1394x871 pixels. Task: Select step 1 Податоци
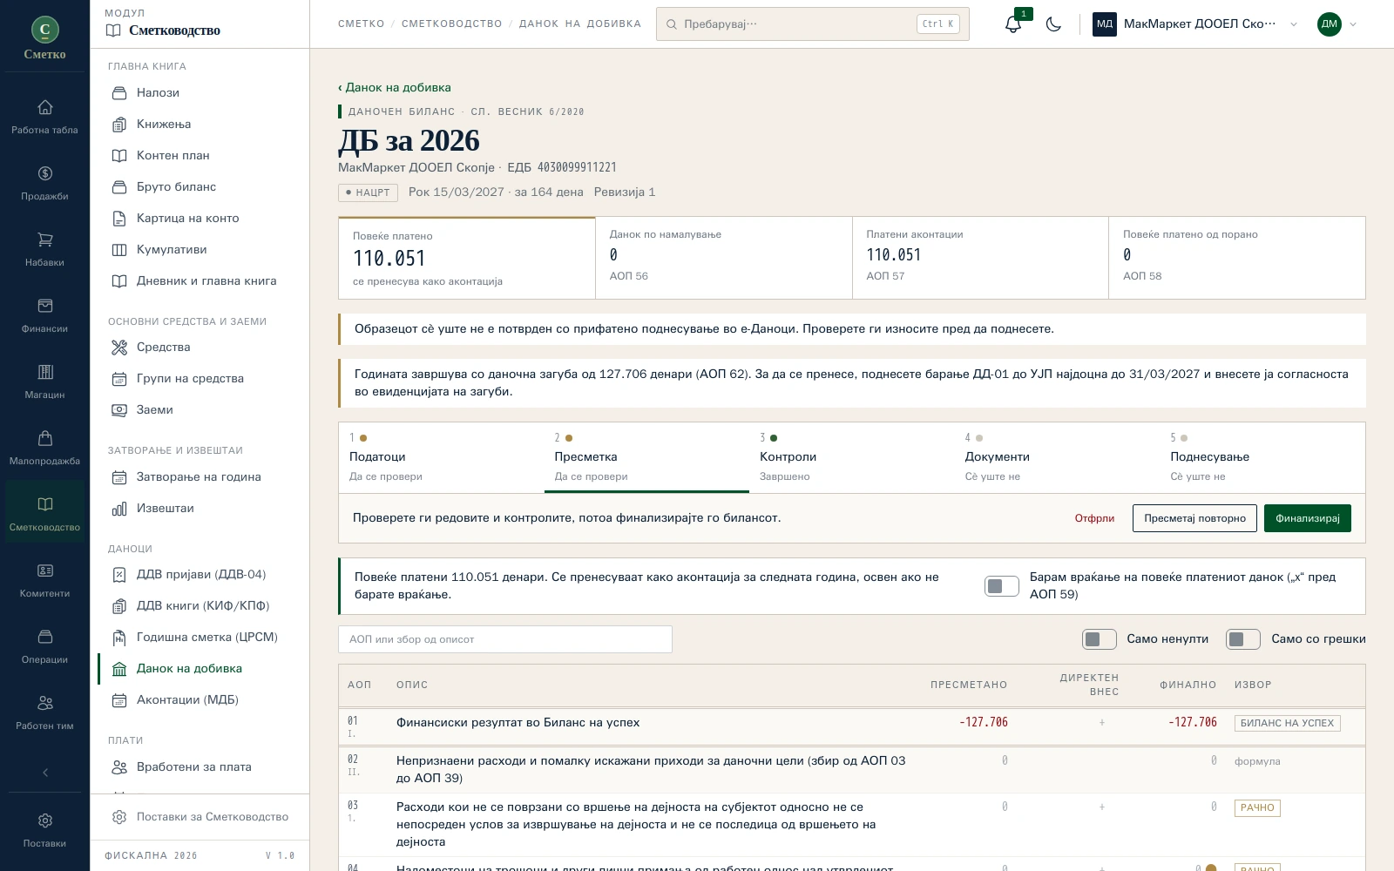pyautogui.click(x=441, y=457)
